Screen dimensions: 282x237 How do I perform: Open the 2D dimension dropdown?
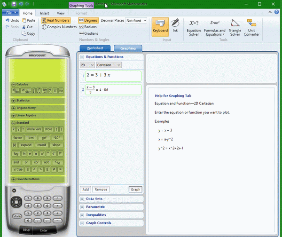pos(87,65)
